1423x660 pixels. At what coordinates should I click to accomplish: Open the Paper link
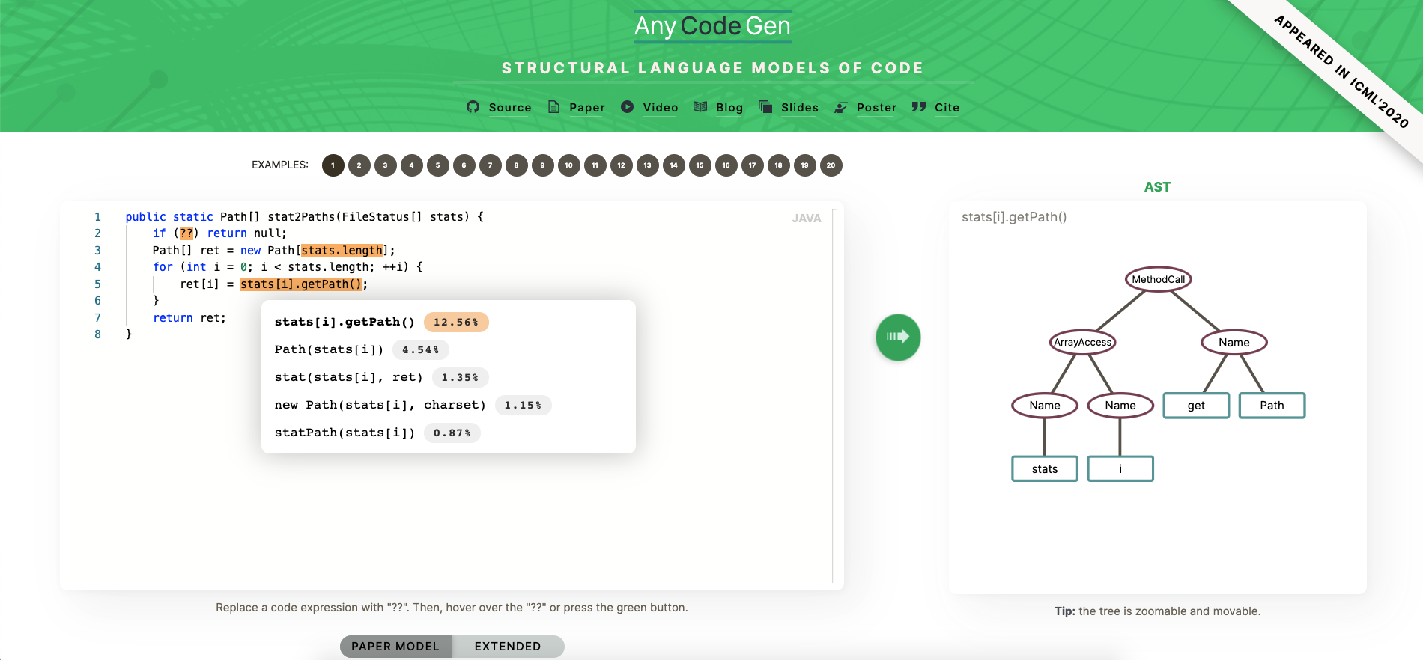click(x=587, y=108)
